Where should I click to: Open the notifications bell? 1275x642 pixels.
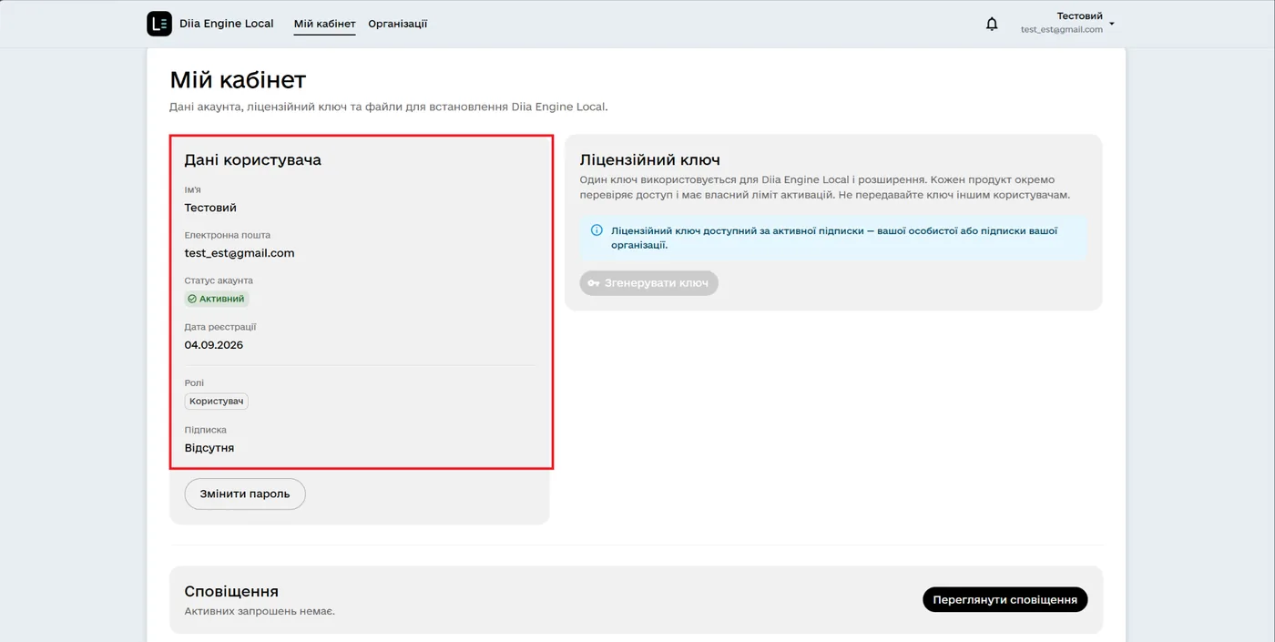992,24
